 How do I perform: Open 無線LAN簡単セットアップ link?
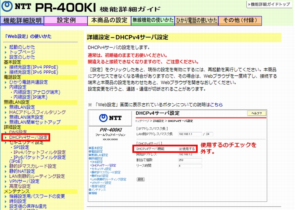35,122
